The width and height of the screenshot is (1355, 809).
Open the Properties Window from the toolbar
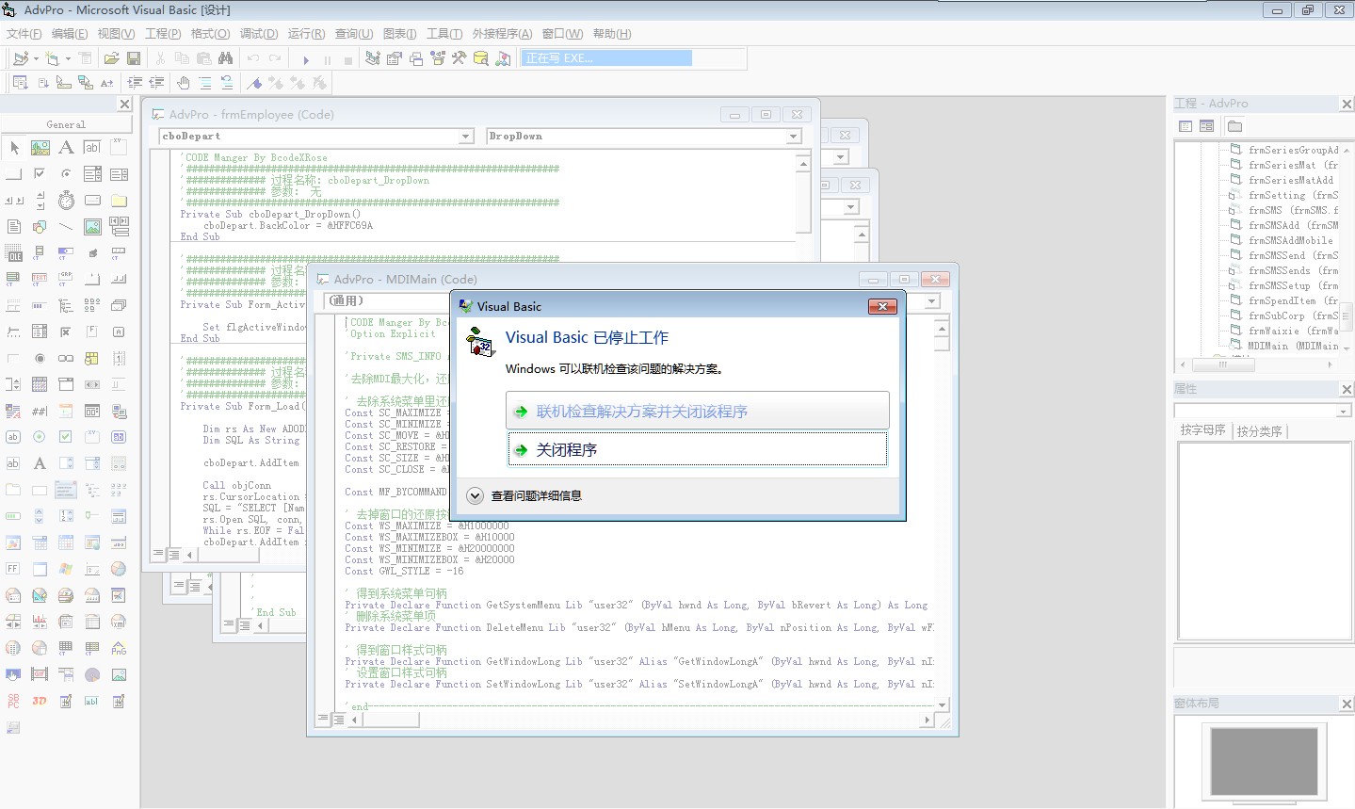(395, 58)
